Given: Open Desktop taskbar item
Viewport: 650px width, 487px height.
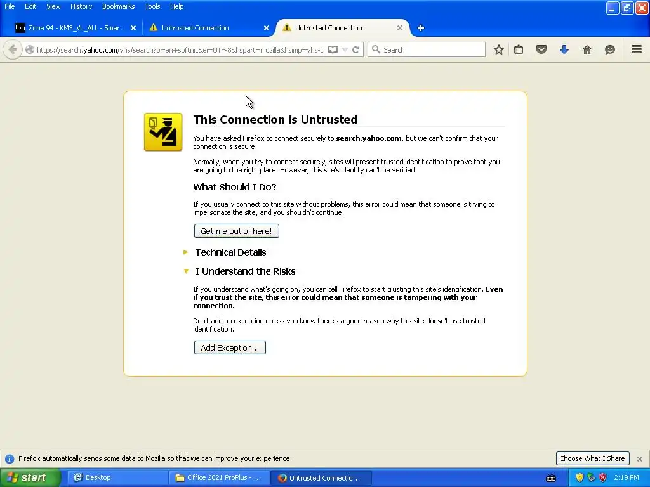Looking at the screenshot, I should pos(116,478).
